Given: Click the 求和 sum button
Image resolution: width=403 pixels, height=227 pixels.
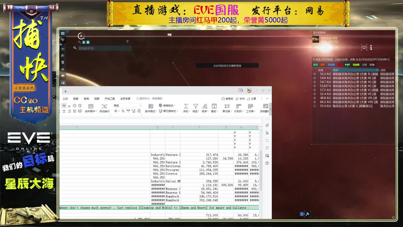Looking at the screenshot, I should point(186,108).
